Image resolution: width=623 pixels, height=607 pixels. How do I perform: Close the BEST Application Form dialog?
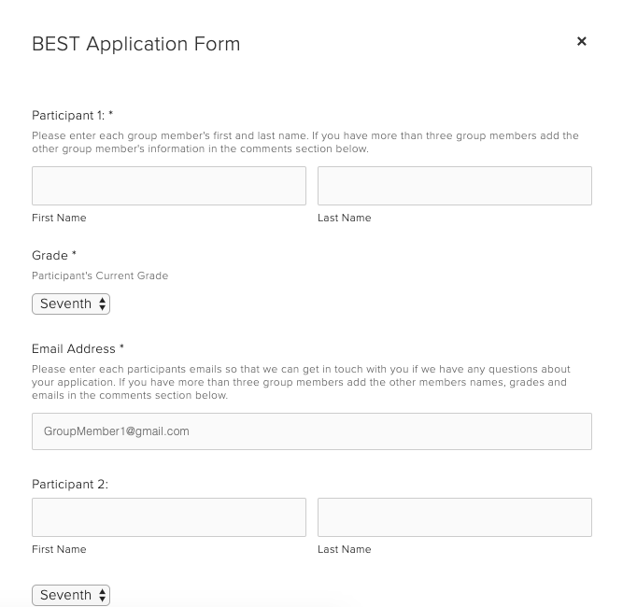[582, 41]
